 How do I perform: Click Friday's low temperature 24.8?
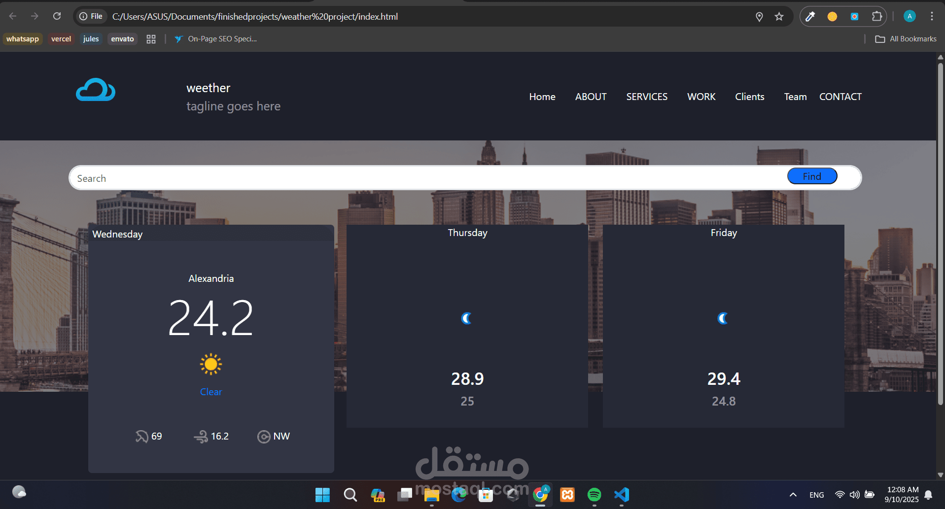click(724, 401)
